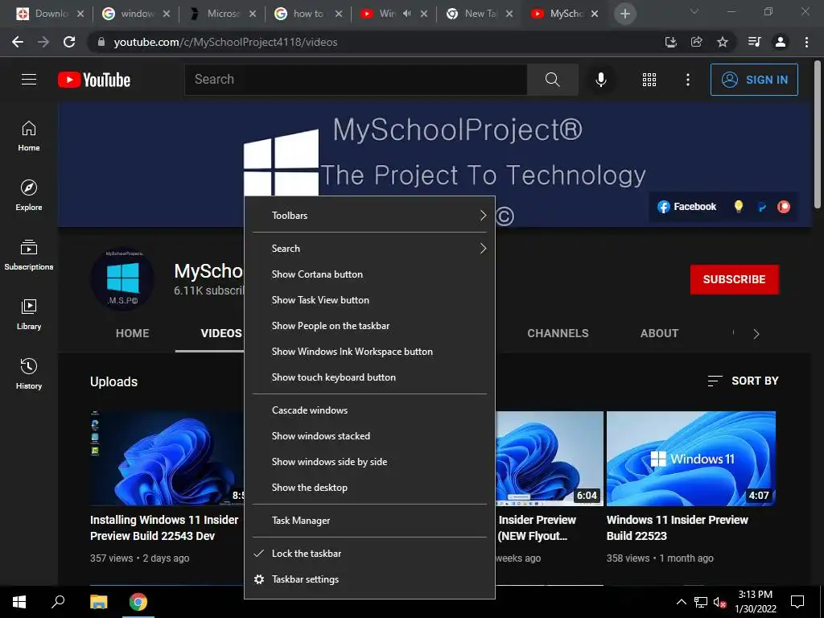Viewport: 824px width, 618px height.
Task: Click install/download icon in address bar
Action: click(670, 42)
